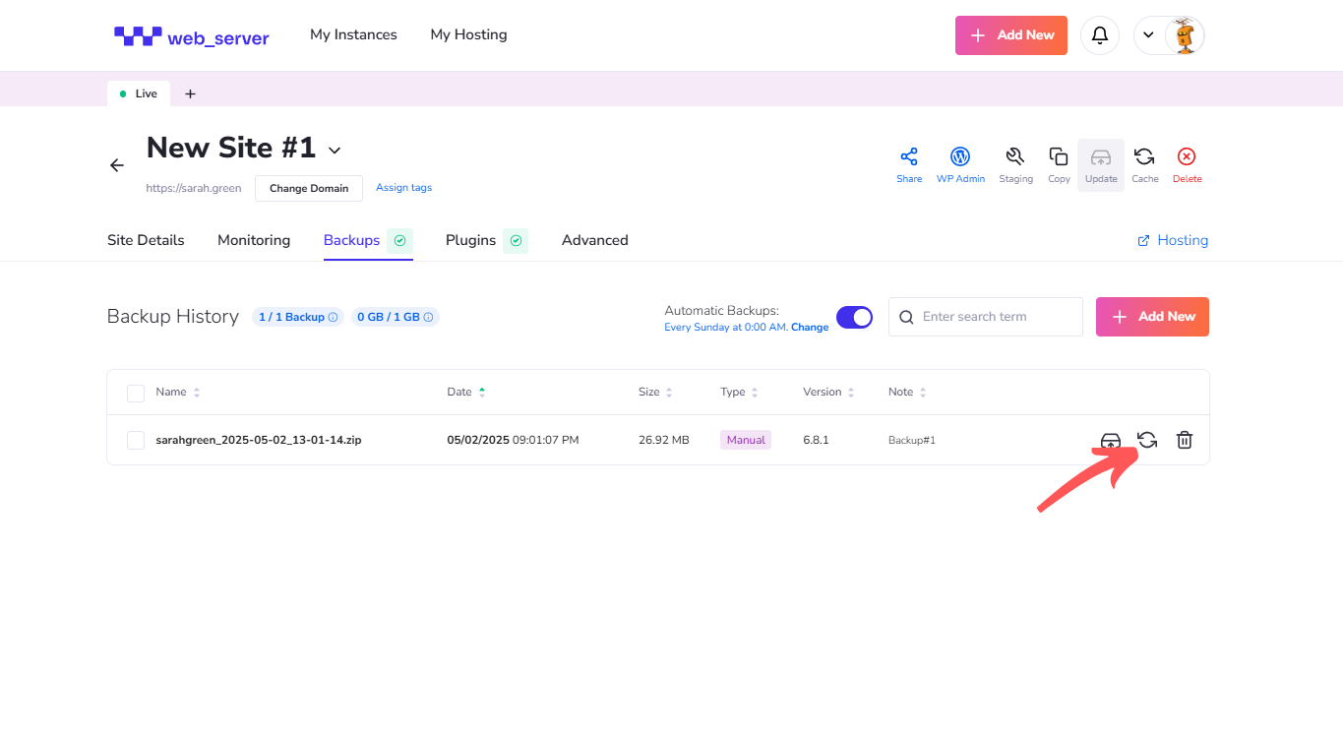1343x734 pixels.
Task: Toggle Automatic Backups switch off
Action: tap(854, 317)
